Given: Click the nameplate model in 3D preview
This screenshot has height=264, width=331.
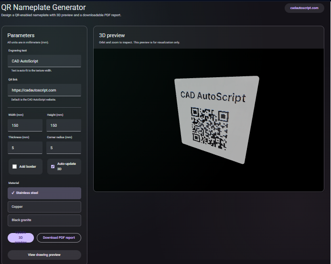Looking at the screenshot, I should (x=217, y=120).
